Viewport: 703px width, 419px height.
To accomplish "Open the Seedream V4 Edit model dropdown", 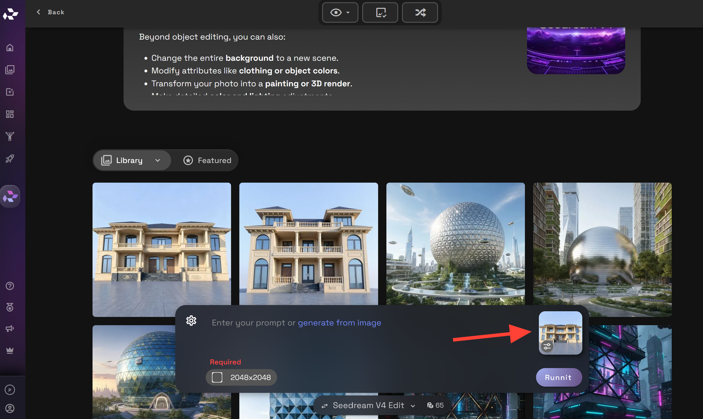I will tap(369, 405).
